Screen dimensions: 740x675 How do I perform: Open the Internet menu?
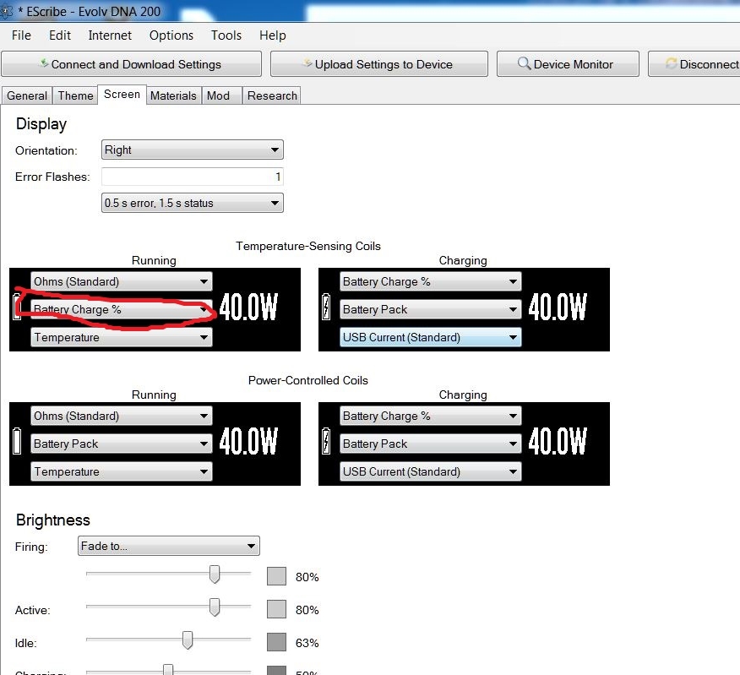coord(110,35)
